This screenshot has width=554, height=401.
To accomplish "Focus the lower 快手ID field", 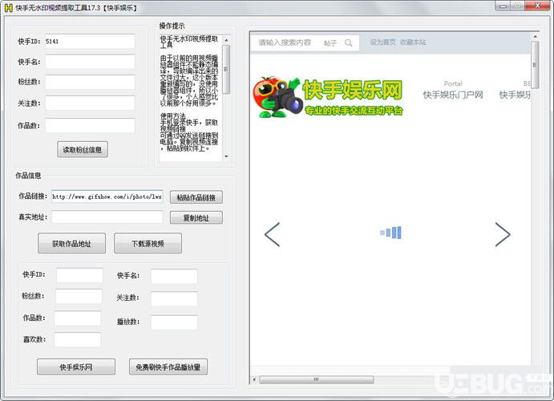I will click(79, 275).
